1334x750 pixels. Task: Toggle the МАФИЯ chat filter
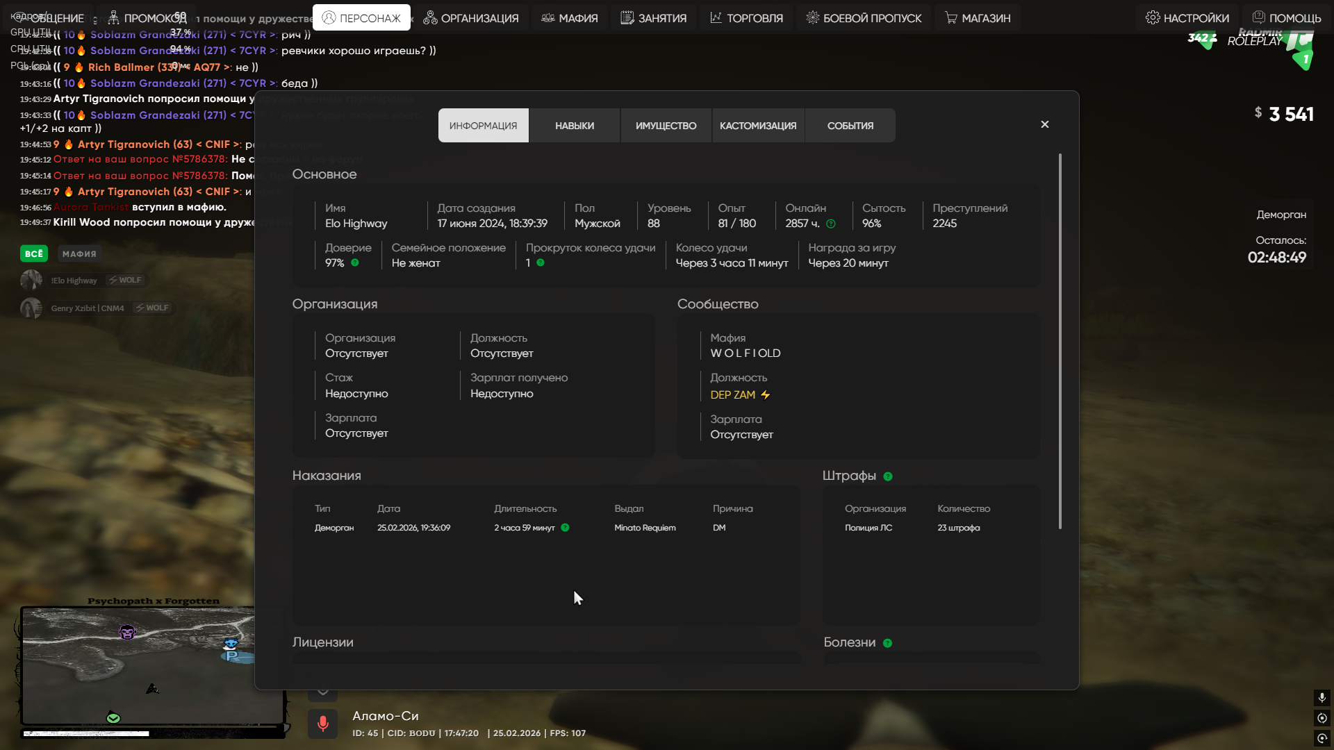pyautogui.click(x=79, y=254)
